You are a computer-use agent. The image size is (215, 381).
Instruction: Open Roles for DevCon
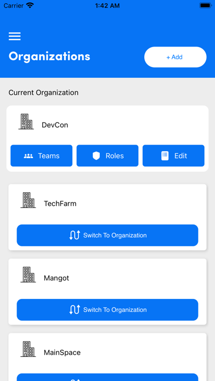pos(107,156)
